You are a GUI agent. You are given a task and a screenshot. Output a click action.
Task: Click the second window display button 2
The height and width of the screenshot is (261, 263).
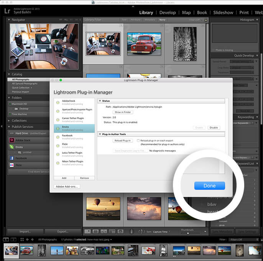point(13,240)
